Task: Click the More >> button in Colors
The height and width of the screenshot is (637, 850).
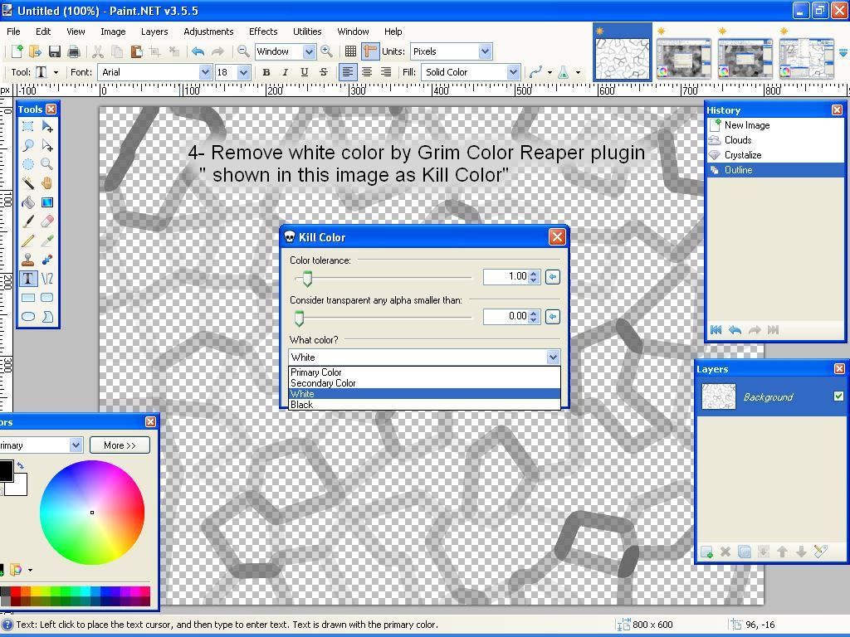Action: (120, 445)
